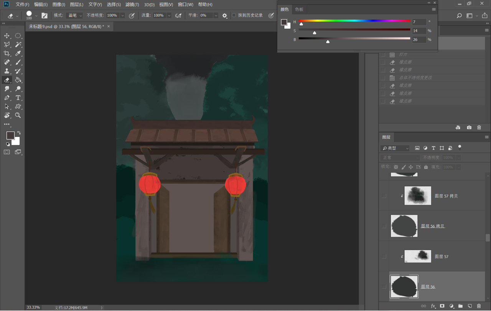Image resolution: width=491 pixels, height=311 pixels.
Task: Click delete layer trash icon in Layers panel
Action: click(479, 306)
